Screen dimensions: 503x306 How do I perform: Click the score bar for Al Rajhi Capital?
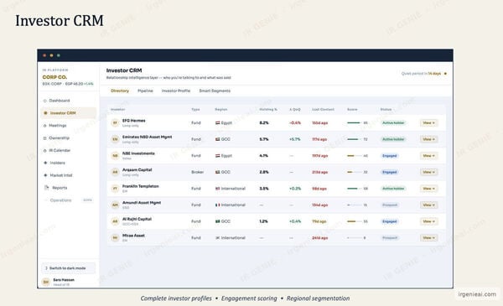tap(354, 221)
